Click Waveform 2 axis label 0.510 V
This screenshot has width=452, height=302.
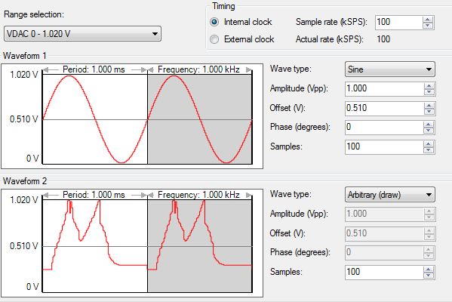[x=24, y=246]
